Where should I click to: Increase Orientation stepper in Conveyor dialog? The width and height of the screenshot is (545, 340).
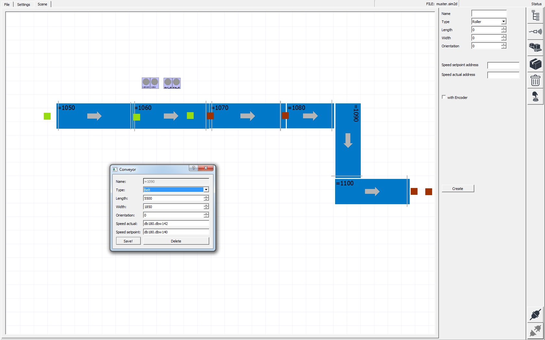point(206,214)
